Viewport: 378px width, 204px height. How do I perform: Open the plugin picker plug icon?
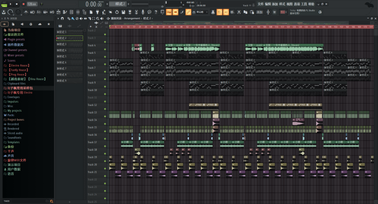click(x=97, y=12)
